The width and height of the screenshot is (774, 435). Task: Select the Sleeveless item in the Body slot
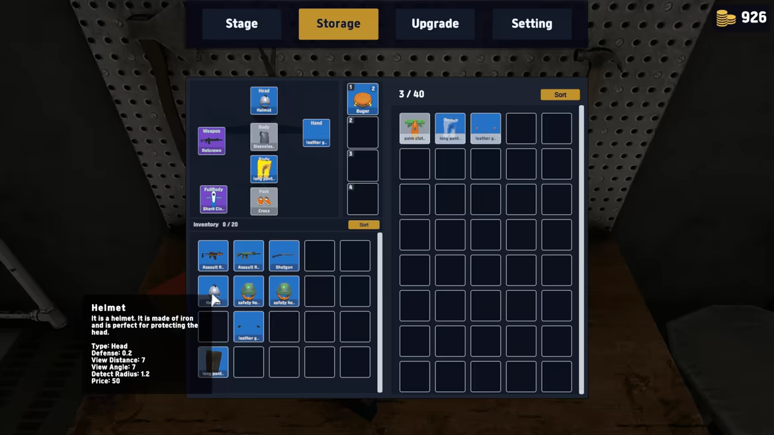tap(263, 137)
